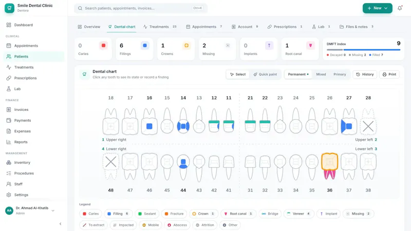Open the Overview tab
Viewport: 411px width, 231px height.
[89, 27]
